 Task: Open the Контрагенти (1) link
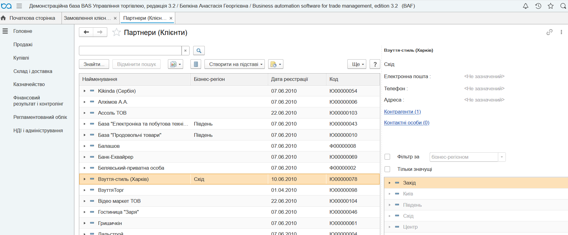tap(402, 112)
